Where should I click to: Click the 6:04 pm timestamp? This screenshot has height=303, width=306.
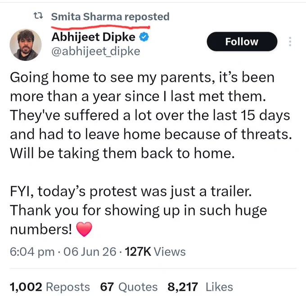pos(32,252)
